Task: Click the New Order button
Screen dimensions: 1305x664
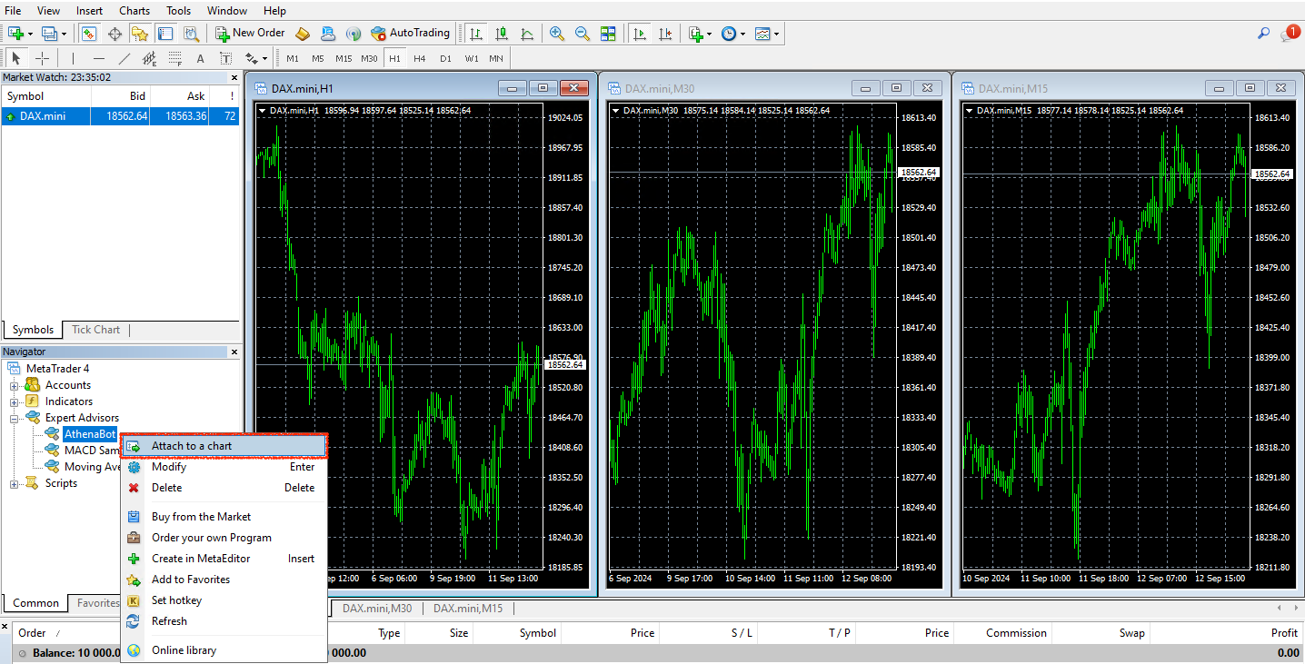Action: click(x=251, y=34)
